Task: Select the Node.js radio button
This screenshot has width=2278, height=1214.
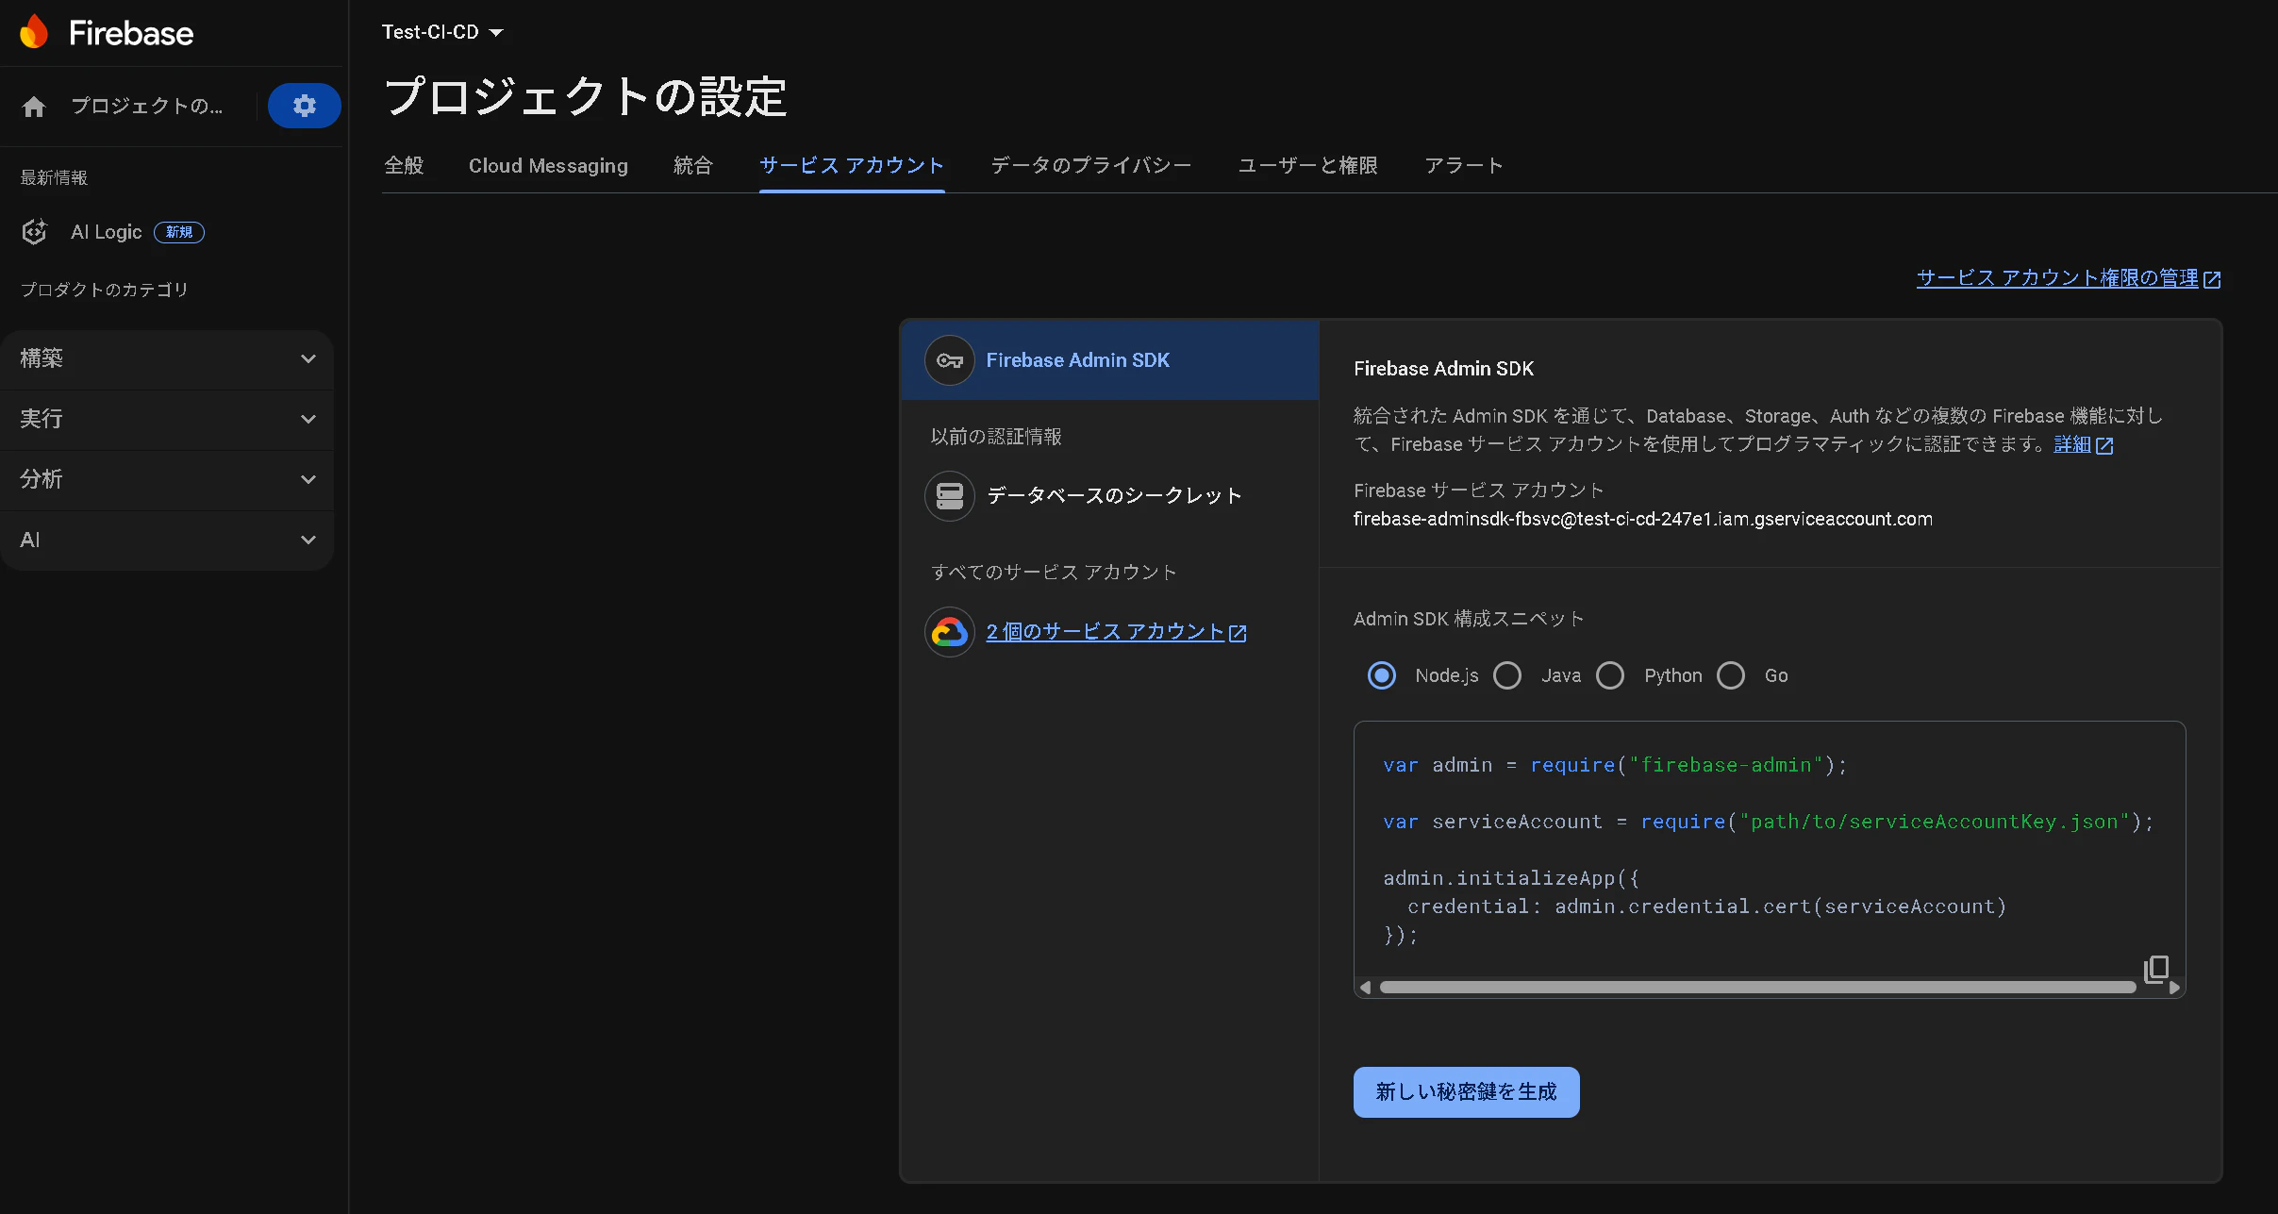Action: pyautogui.click(x=1382, y=675)
